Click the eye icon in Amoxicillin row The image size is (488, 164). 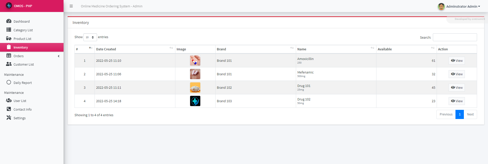(453, 61)
